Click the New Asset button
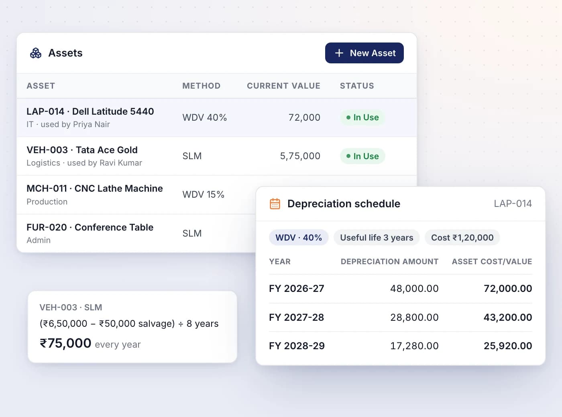 tap(364, 53)
